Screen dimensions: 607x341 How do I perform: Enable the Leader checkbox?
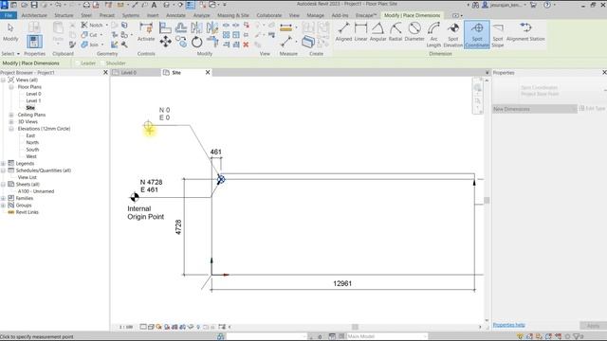click(x=77, y=63)
